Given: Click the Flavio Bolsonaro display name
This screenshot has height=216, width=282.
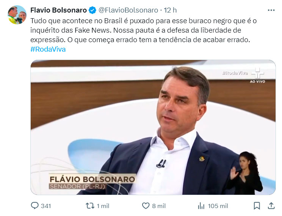Looking at the screenshot, I should coord(58,10).
